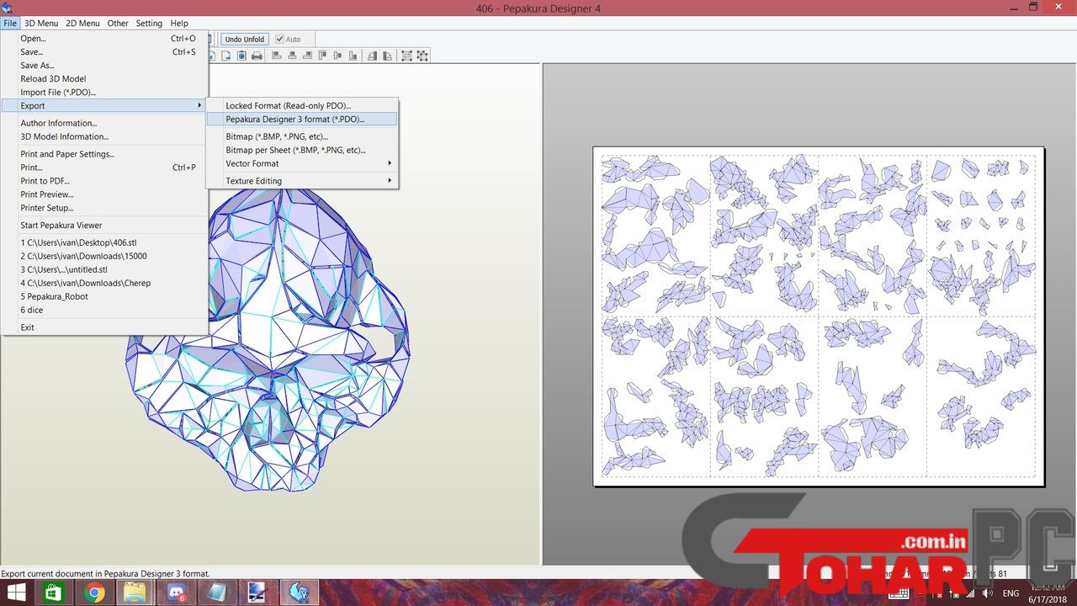
Task: Click the ENG language indicator
Action: point(1011,593)
